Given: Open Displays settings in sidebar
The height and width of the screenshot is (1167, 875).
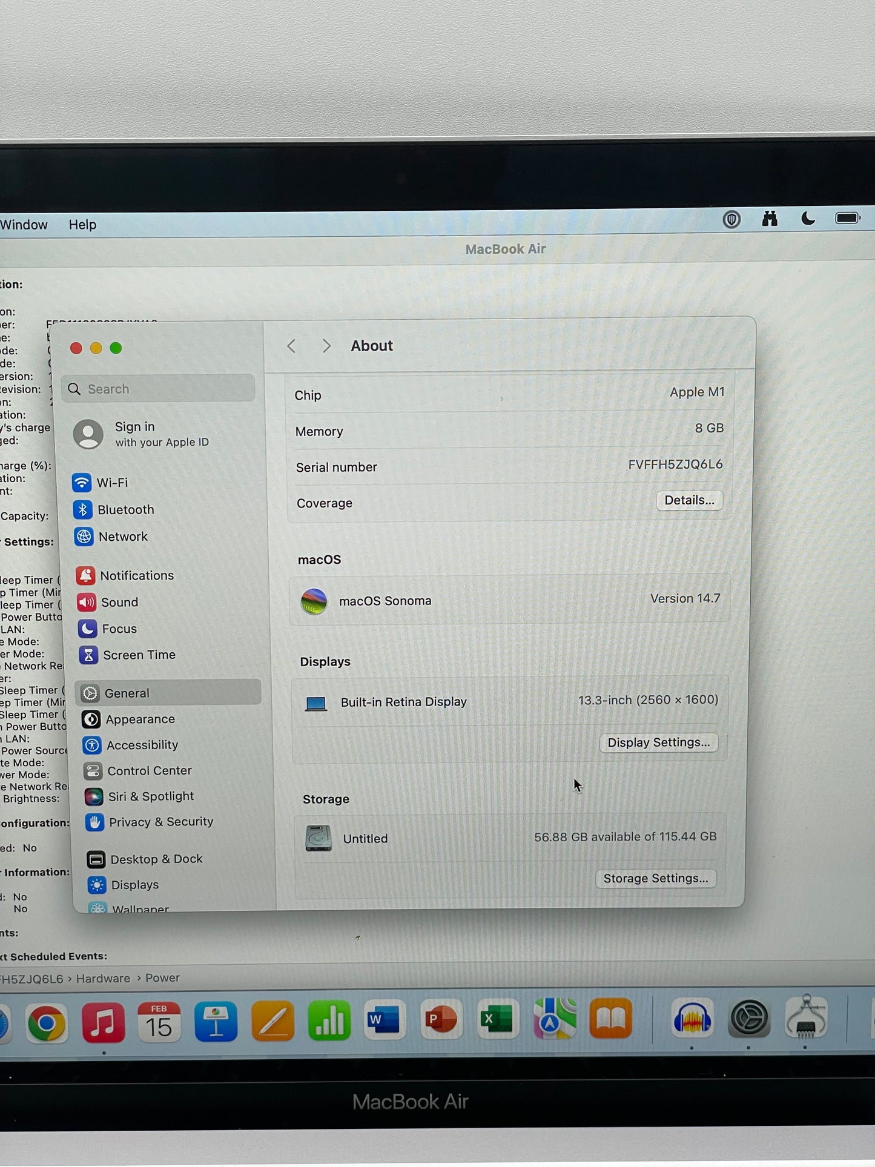Looking at the screenshot, I should click(123, 885).
